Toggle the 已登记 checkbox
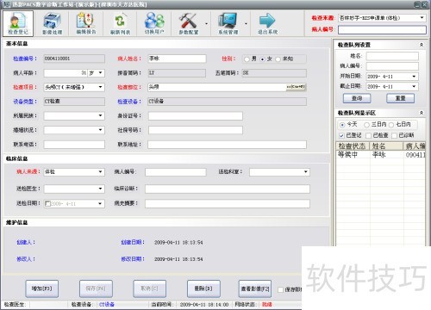The image size is (431, 310). tap(341, 135)
